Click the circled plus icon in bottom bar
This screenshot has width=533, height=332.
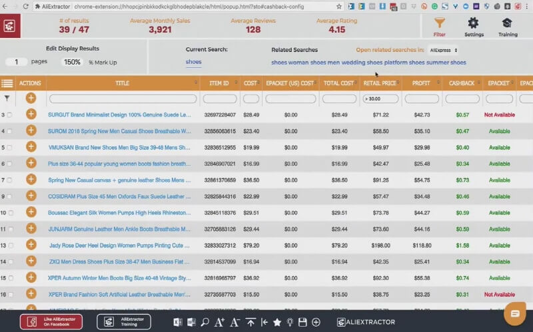pos(316,322)
